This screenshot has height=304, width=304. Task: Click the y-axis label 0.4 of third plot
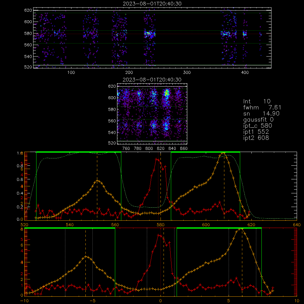pyautogui.click(x=20, y=193)
